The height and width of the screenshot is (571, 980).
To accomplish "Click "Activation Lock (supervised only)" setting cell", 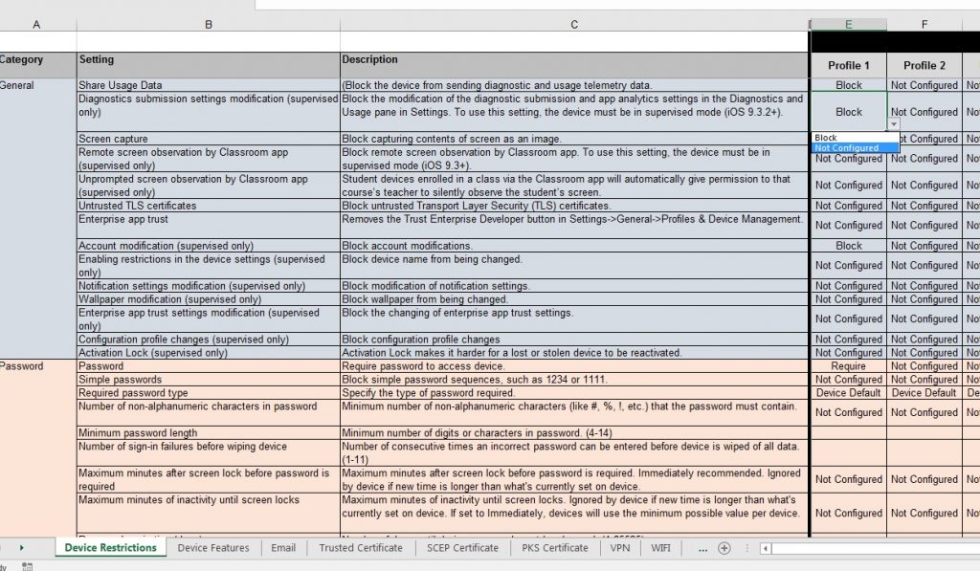I will coord(208,353).
